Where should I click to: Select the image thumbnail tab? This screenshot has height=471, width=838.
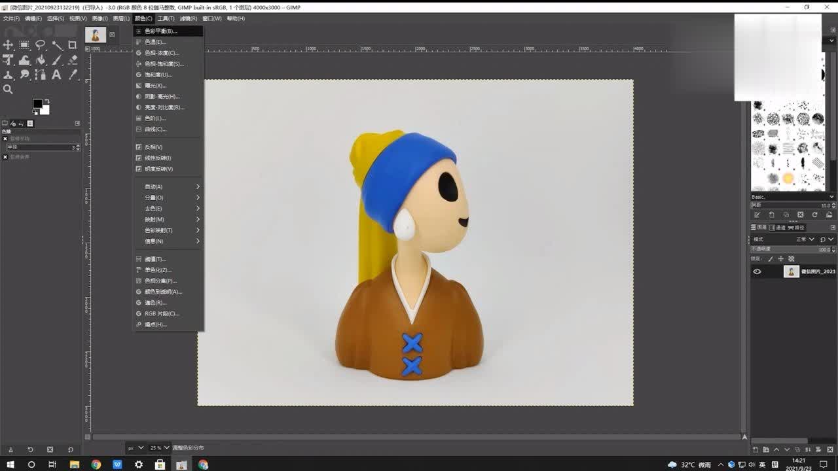tap(96, 35)
